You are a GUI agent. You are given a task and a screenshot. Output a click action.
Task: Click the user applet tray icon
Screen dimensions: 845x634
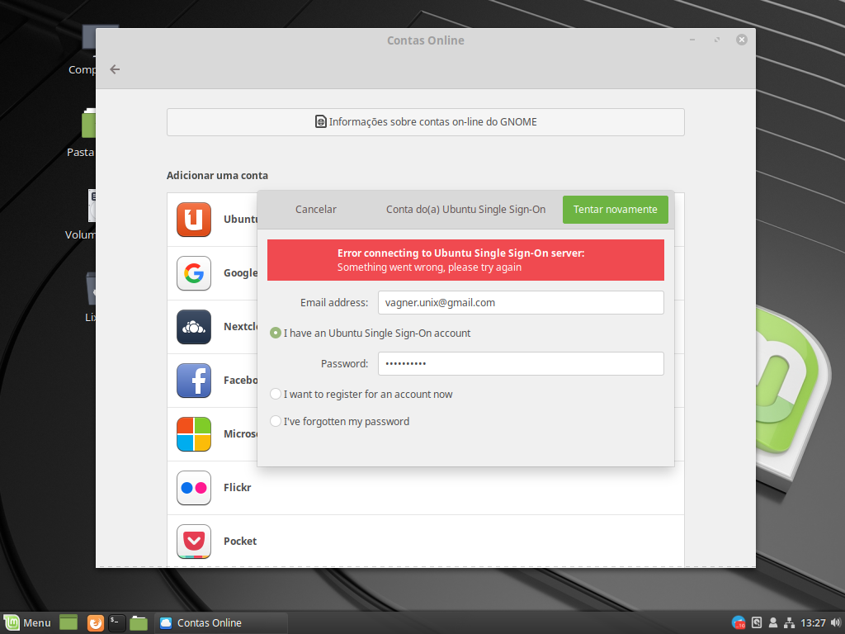[772, 622]
